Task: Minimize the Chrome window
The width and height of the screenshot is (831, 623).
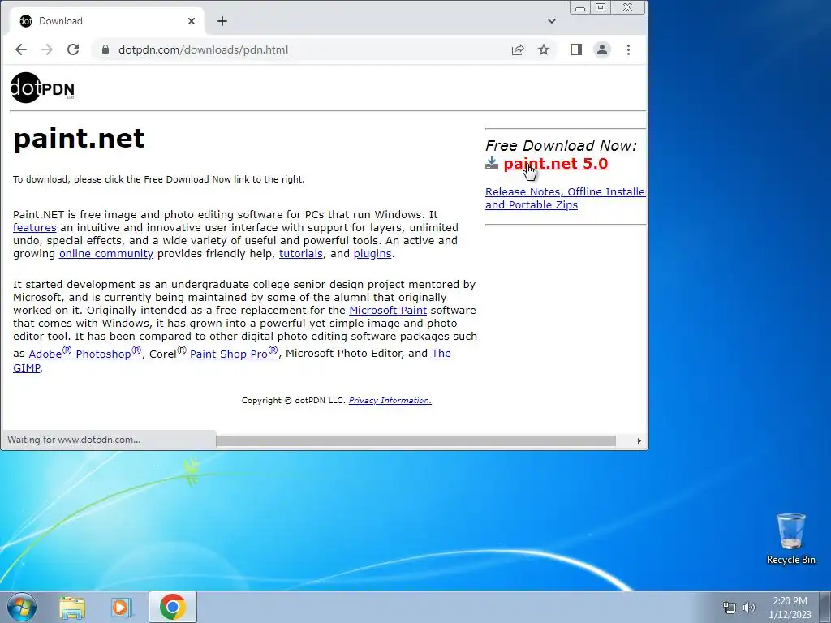Action: coord(580,8)
